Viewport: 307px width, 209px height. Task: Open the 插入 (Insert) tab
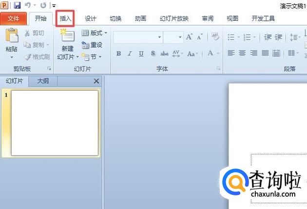65,19
